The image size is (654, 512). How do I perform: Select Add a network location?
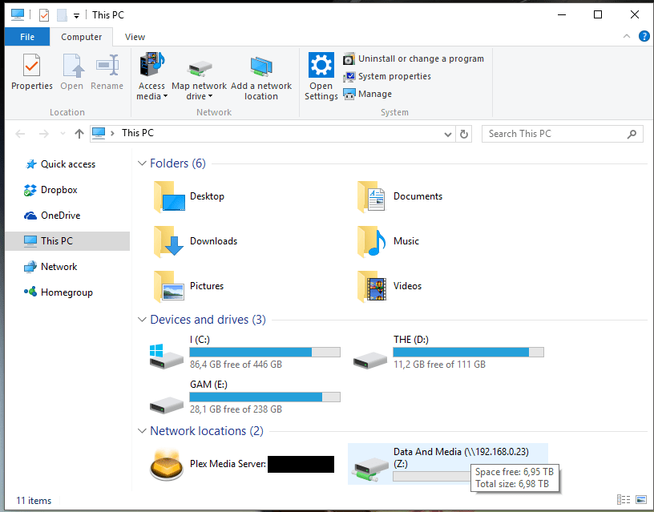coord(261,76)
